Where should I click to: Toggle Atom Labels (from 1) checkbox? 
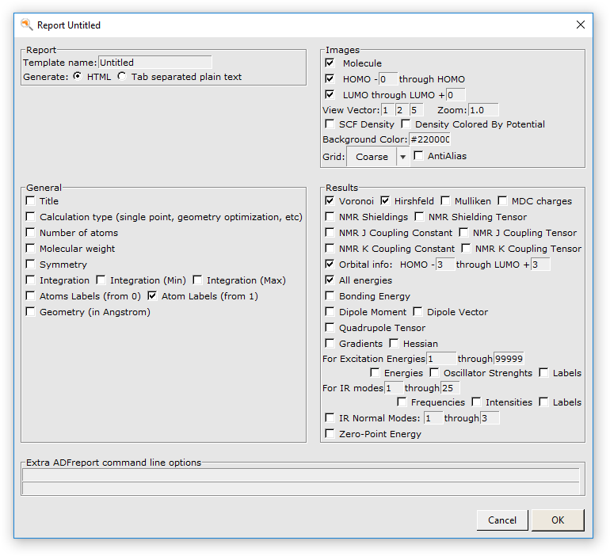click(x=152, y=296)
